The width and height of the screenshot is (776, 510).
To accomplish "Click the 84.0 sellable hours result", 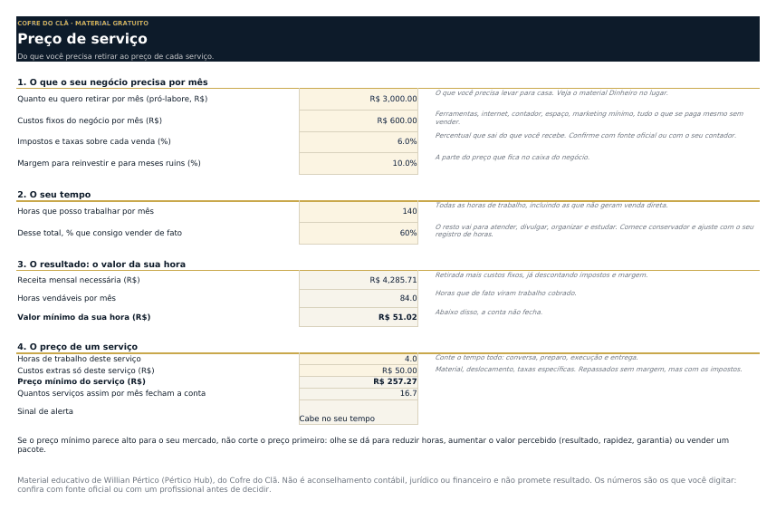I will (359, 298).
